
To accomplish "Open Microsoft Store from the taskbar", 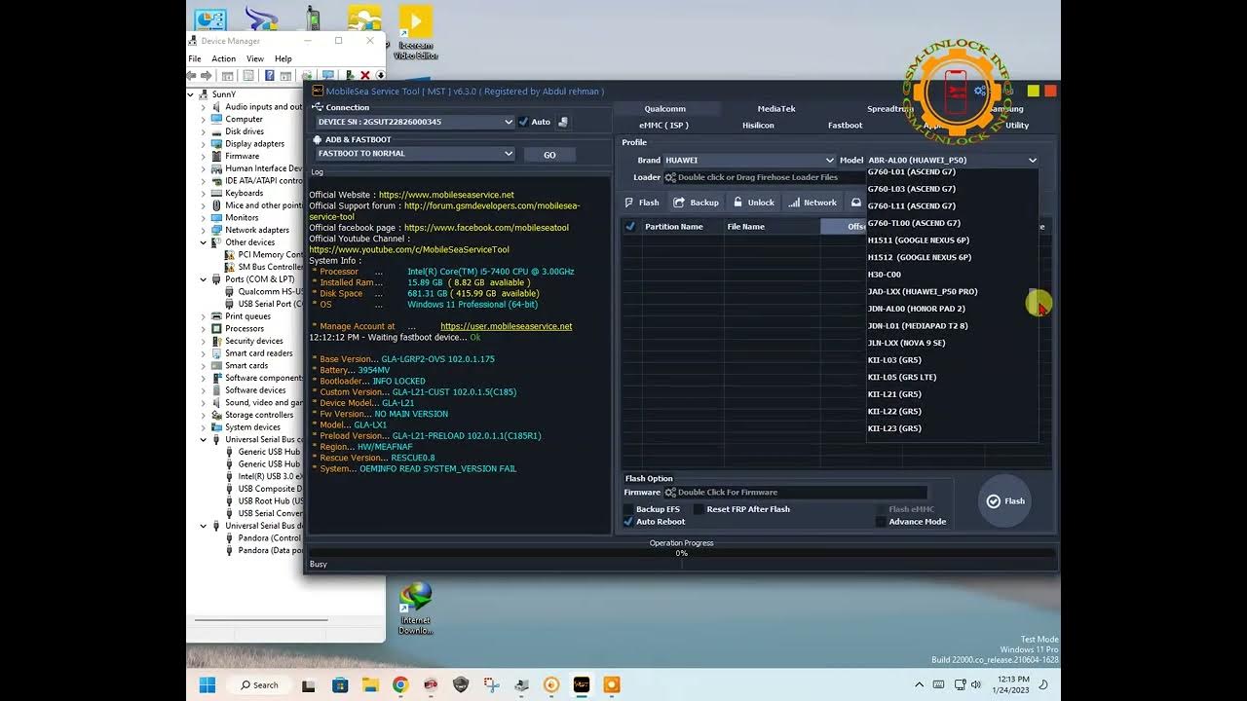I will (340, 684).
